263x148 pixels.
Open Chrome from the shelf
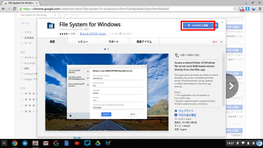[14, 143]
